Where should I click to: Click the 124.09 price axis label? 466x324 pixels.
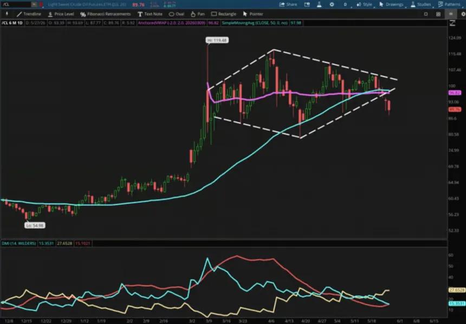(x=455, y=38)
